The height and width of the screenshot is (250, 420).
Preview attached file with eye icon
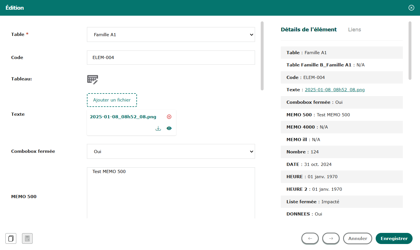[169, 128]
